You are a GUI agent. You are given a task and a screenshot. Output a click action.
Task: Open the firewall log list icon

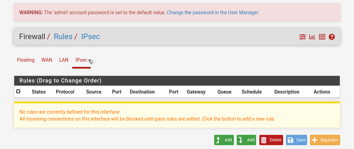[322, 37]
